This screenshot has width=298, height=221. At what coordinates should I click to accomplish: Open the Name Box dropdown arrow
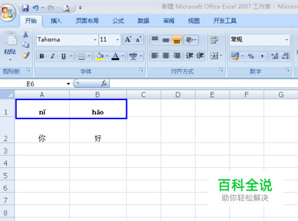[x=69, y=84]
